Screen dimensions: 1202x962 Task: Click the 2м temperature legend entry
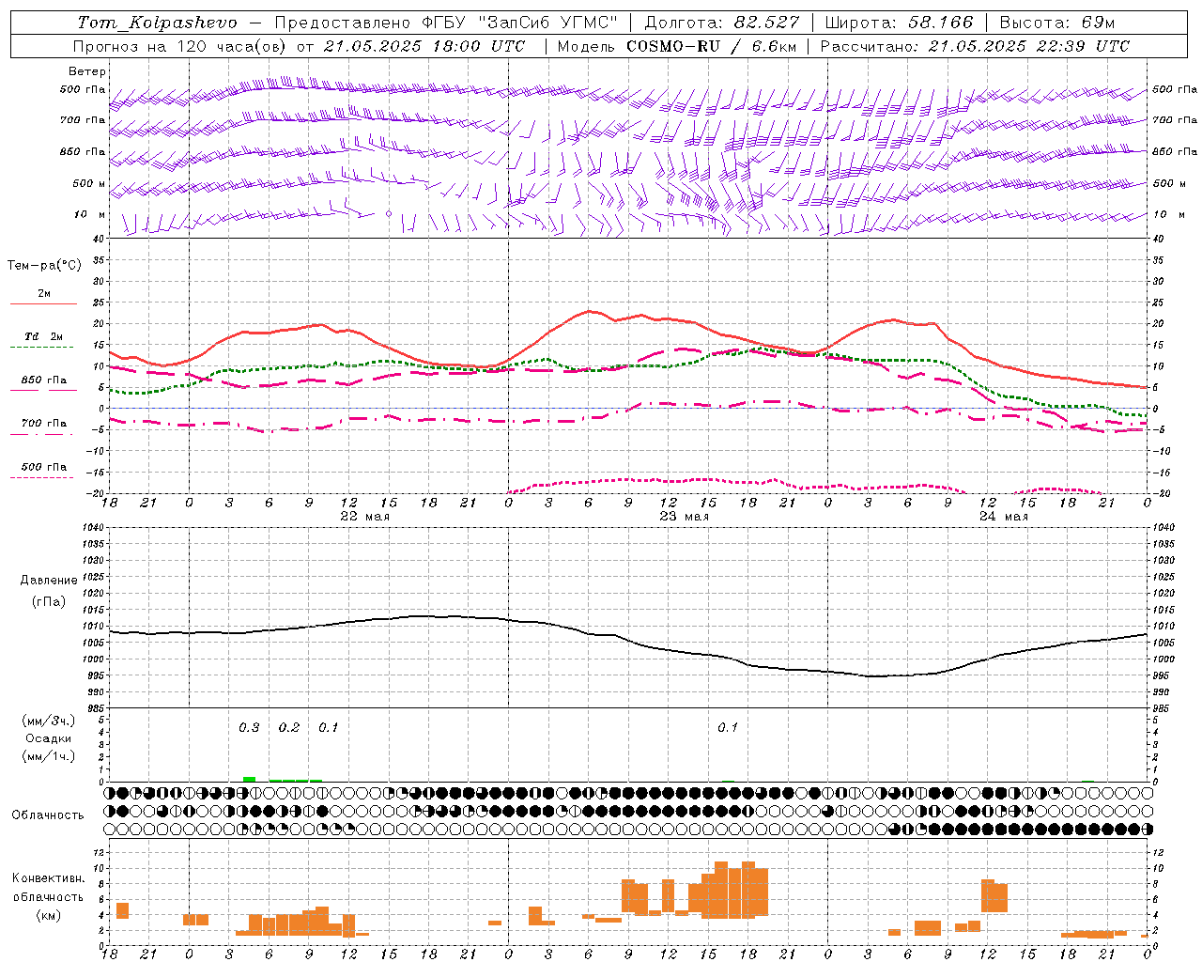coord(44,294)
